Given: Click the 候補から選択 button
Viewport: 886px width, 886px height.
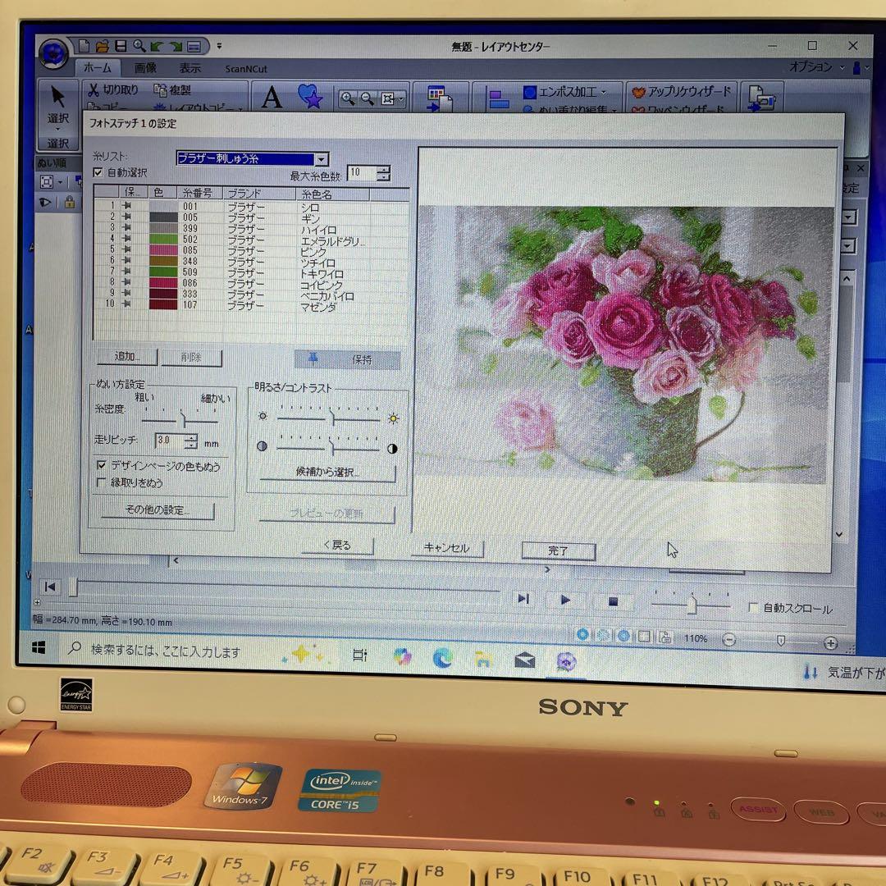Looking at the screenshot, I should click(327, 471).
